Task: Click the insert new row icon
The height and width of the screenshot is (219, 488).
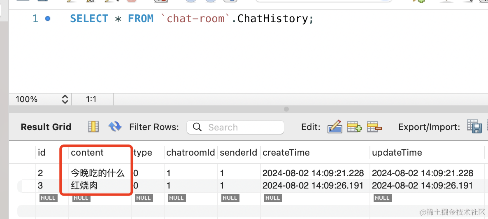Action: click(354, 127)
